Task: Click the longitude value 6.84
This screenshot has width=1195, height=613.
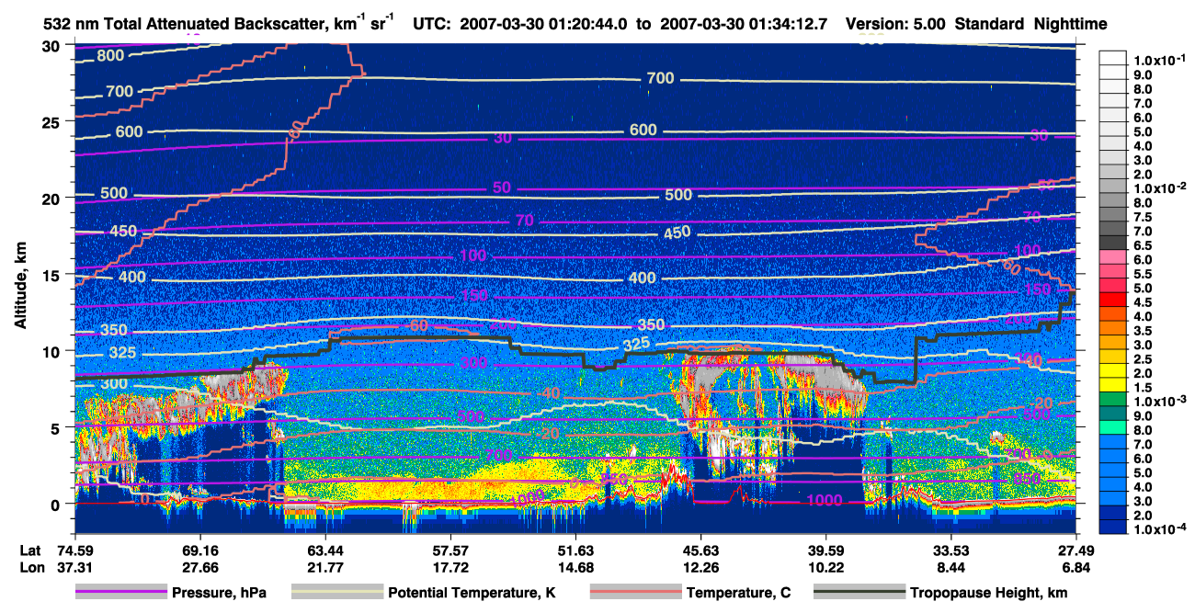Action: coord(1075,567)
